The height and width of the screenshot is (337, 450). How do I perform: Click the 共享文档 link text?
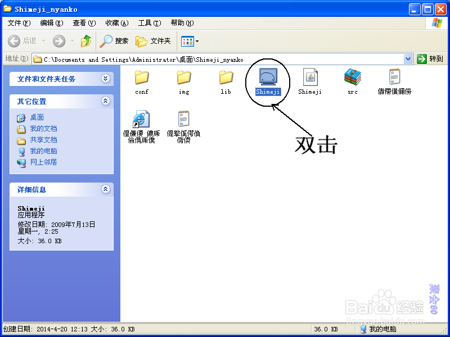(x=44, y=140)
